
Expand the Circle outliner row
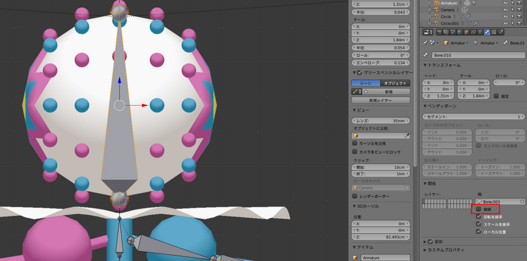point(430,16)
